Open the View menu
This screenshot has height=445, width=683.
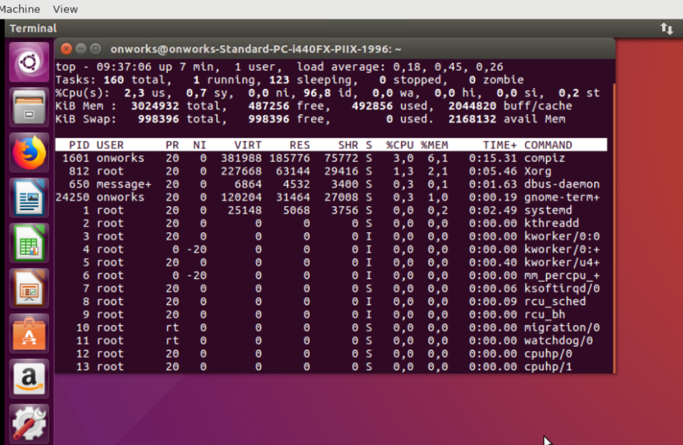coord(65,9)
